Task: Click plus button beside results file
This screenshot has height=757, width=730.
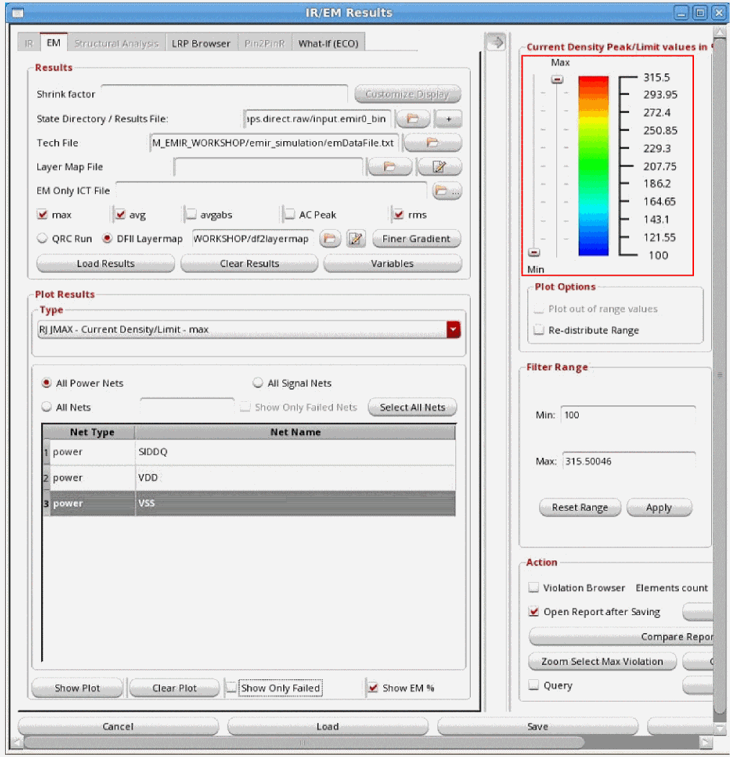Action: 448,119
